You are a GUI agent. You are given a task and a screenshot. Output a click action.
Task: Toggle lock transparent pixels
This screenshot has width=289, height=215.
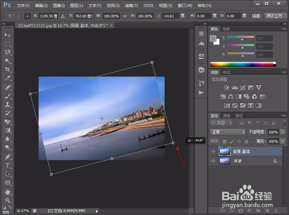coord(224,141)
